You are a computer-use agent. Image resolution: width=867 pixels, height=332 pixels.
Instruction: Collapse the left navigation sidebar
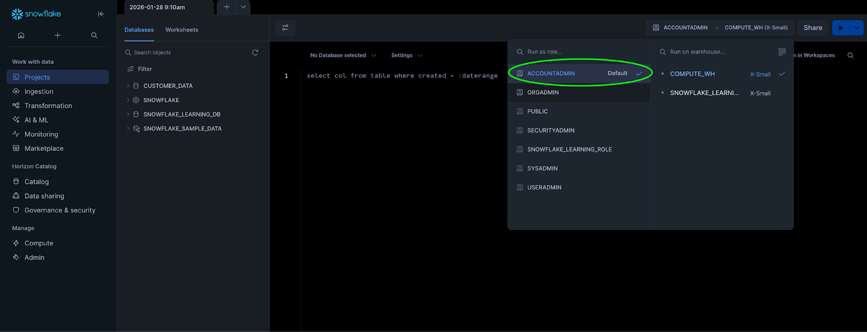[101, 14]
